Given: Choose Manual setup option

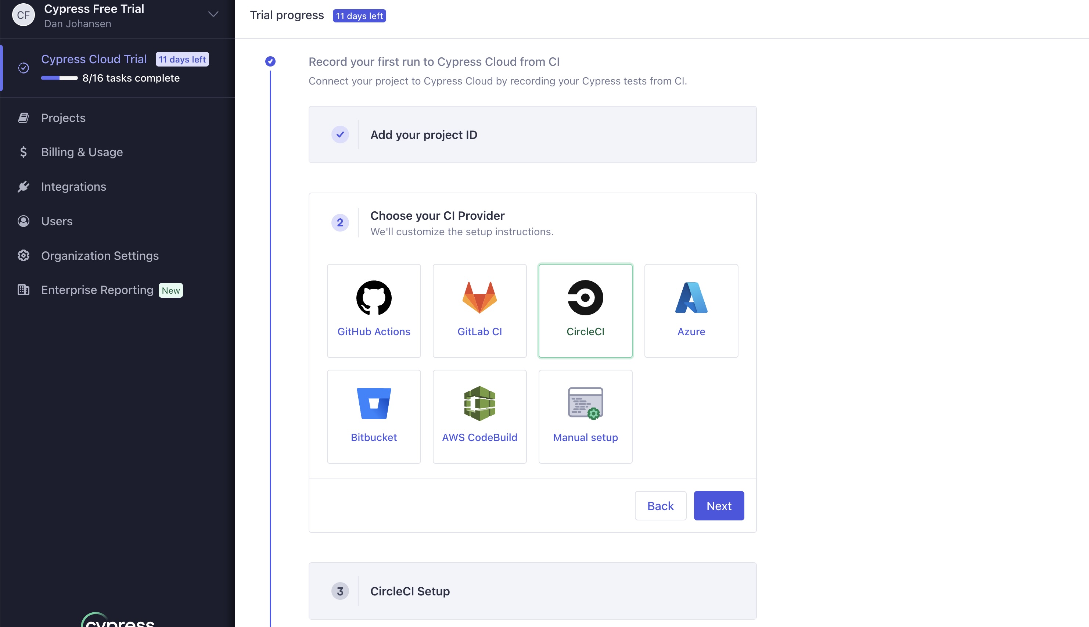Looking at the screenshot, I should [585, 416].
